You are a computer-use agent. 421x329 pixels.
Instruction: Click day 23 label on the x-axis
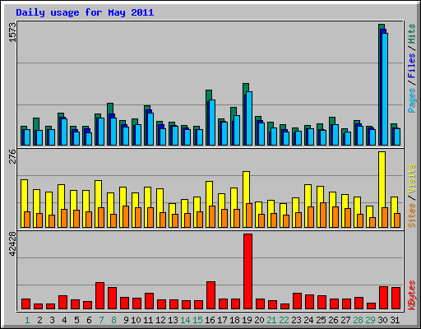point(296,320)
